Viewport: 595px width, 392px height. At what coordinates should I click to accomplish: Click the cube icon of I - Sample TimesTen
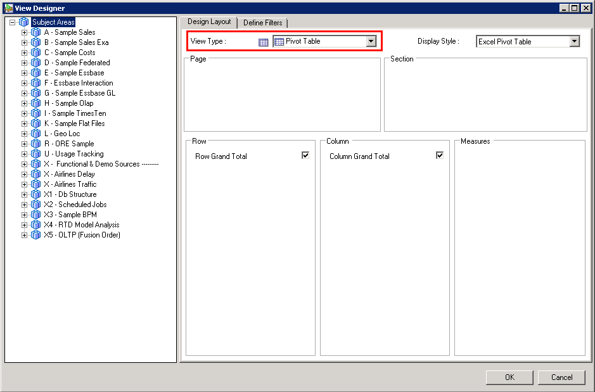pyautogui.click(x=35, y=113)
